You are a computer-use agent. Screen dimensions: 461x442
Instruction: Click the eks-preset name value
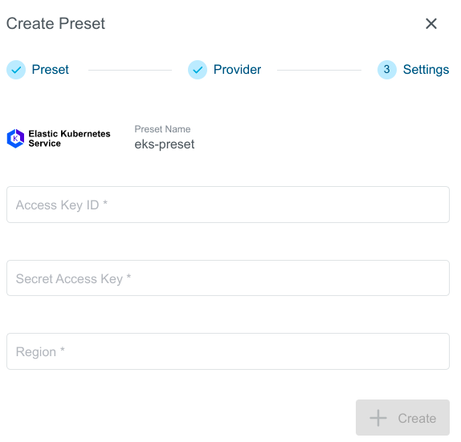(165, 144)
